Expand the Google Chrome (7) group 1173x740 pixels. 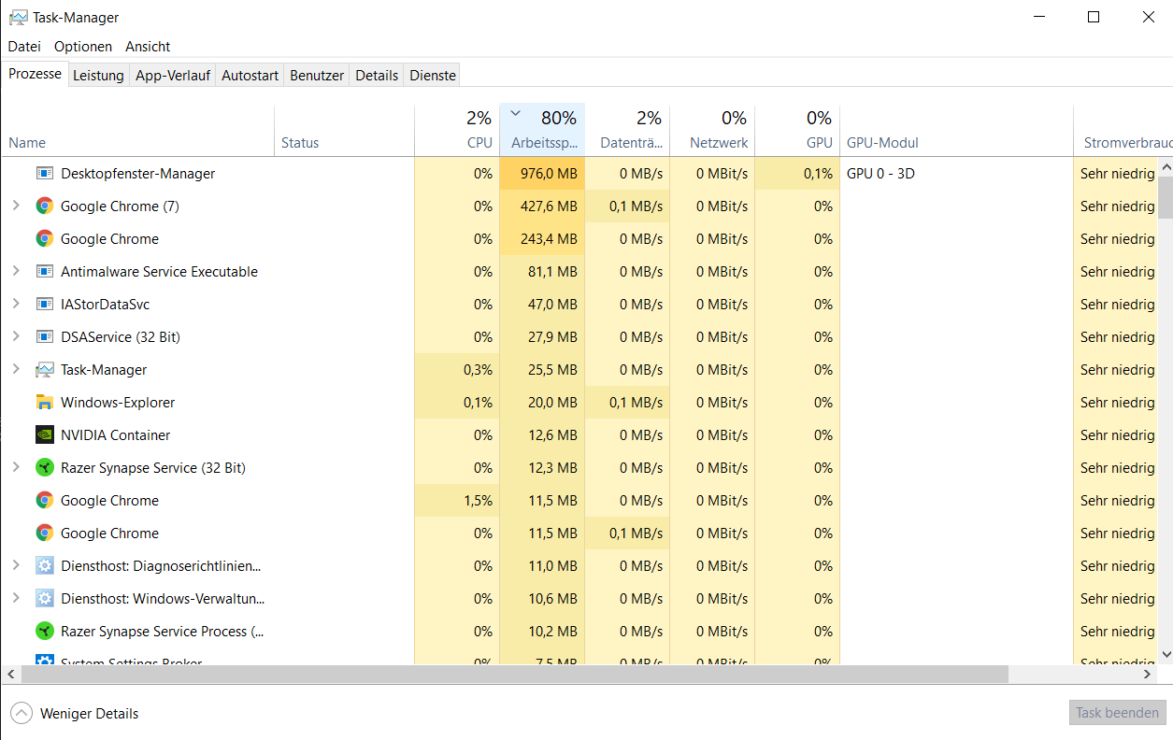(x=16, y=206)
